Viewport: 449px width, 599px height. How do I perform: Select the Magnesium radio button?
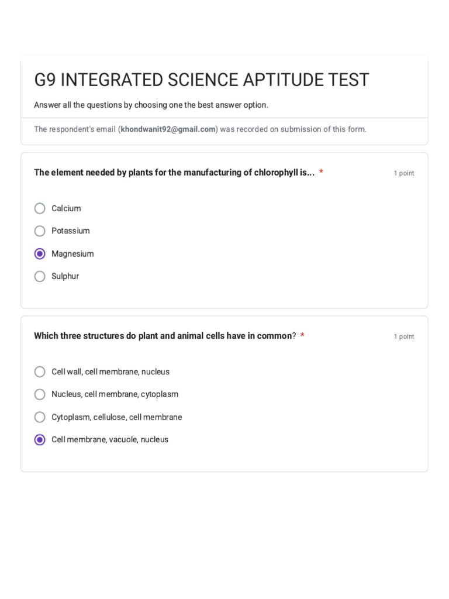point(40,254)
